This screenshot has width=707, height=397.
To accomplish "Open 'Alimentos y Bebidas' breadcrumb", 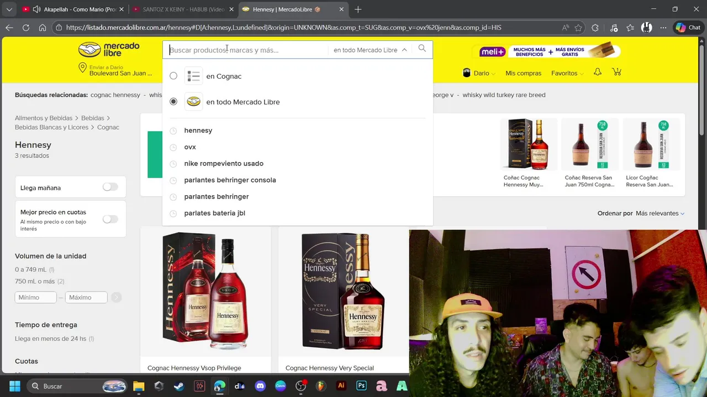I will coord(44,118).
